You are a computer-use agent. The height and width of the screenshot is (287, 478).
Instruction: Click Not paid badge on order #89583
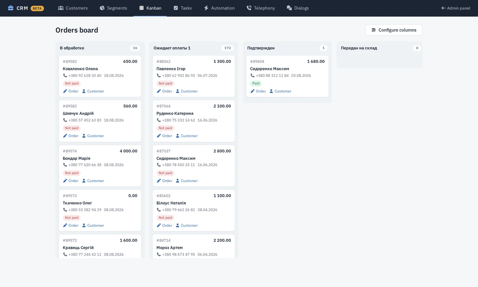[72, 83]
